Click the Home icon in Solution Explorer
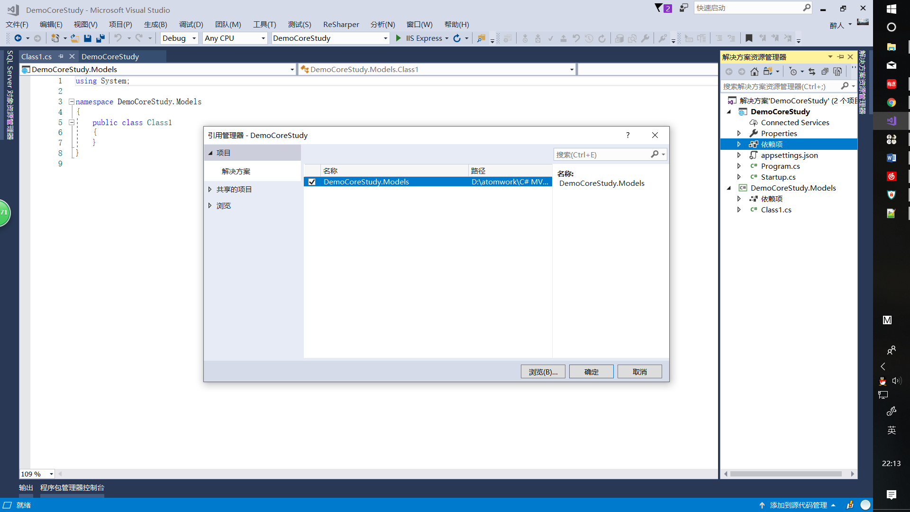 click(x=755, y=72)
